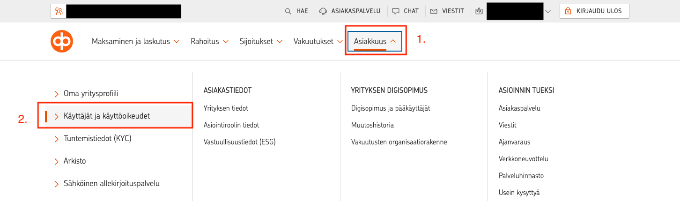The image size is (680, 218).
Task: Click the lock icon on logout button
Action: 568,11
